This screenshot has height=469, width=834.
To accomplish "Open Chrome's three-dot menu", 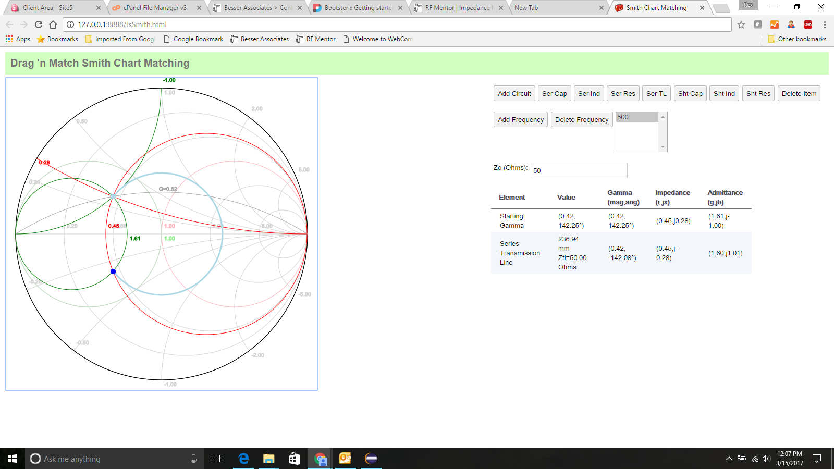I will pos(825,24).
